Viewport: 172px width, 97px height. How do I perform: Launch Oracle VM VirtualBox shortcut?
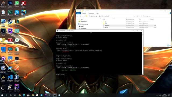coord(17,78)
